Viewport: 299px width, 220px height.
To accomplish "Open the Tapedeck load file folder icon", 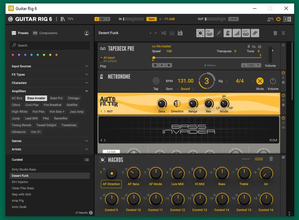I will [x=254, y=46].
